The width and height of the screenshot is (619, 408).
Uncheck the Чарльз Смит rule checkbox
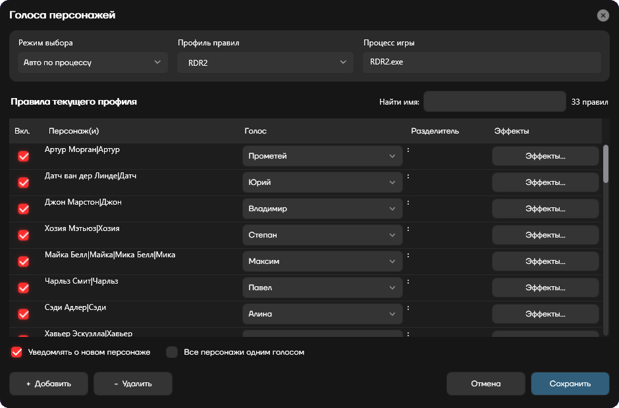tap(24, 288)
